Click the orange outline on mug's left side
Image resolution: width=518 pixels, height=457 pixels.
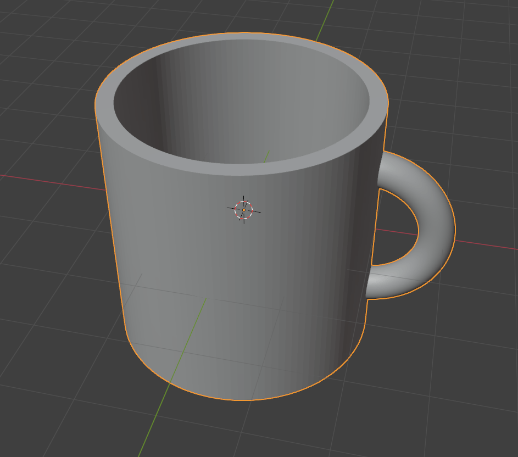pos(109,220)
